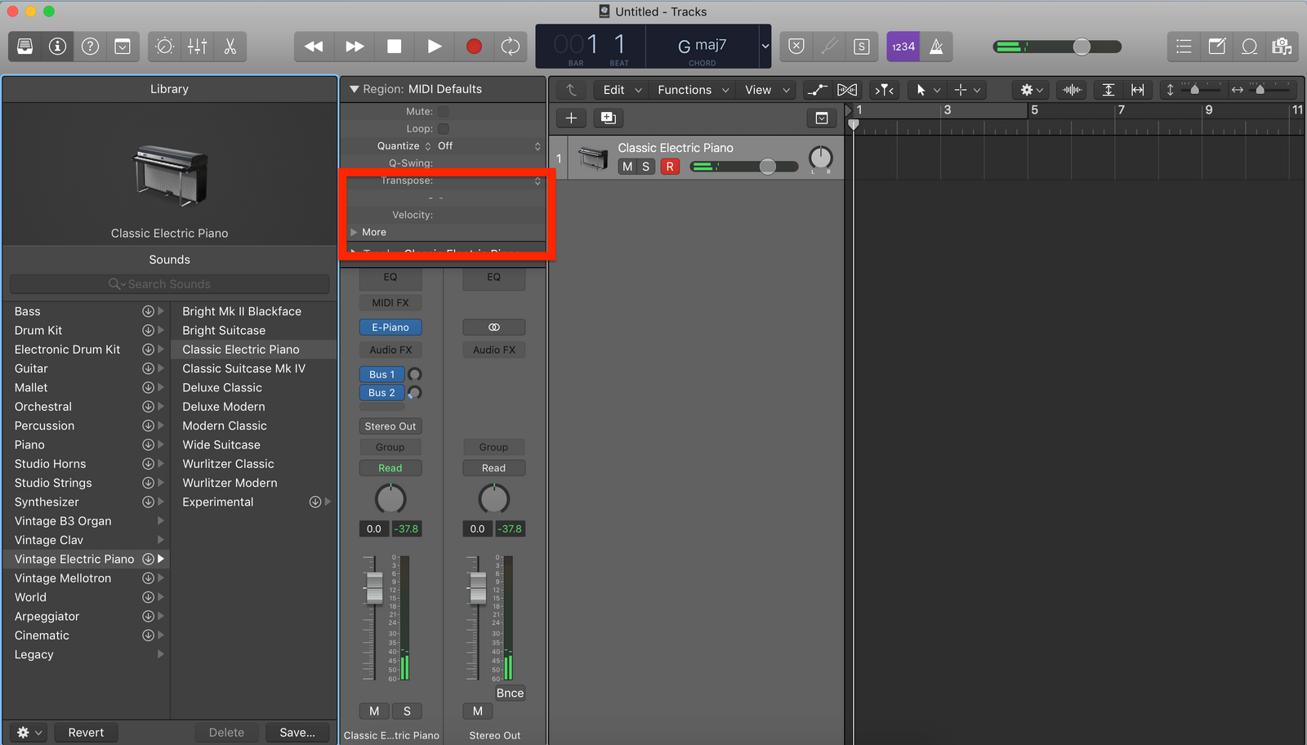Open the Snap gear settings dropdown
This screenshot has height=745, width=1307.
tap(1032, 90)
